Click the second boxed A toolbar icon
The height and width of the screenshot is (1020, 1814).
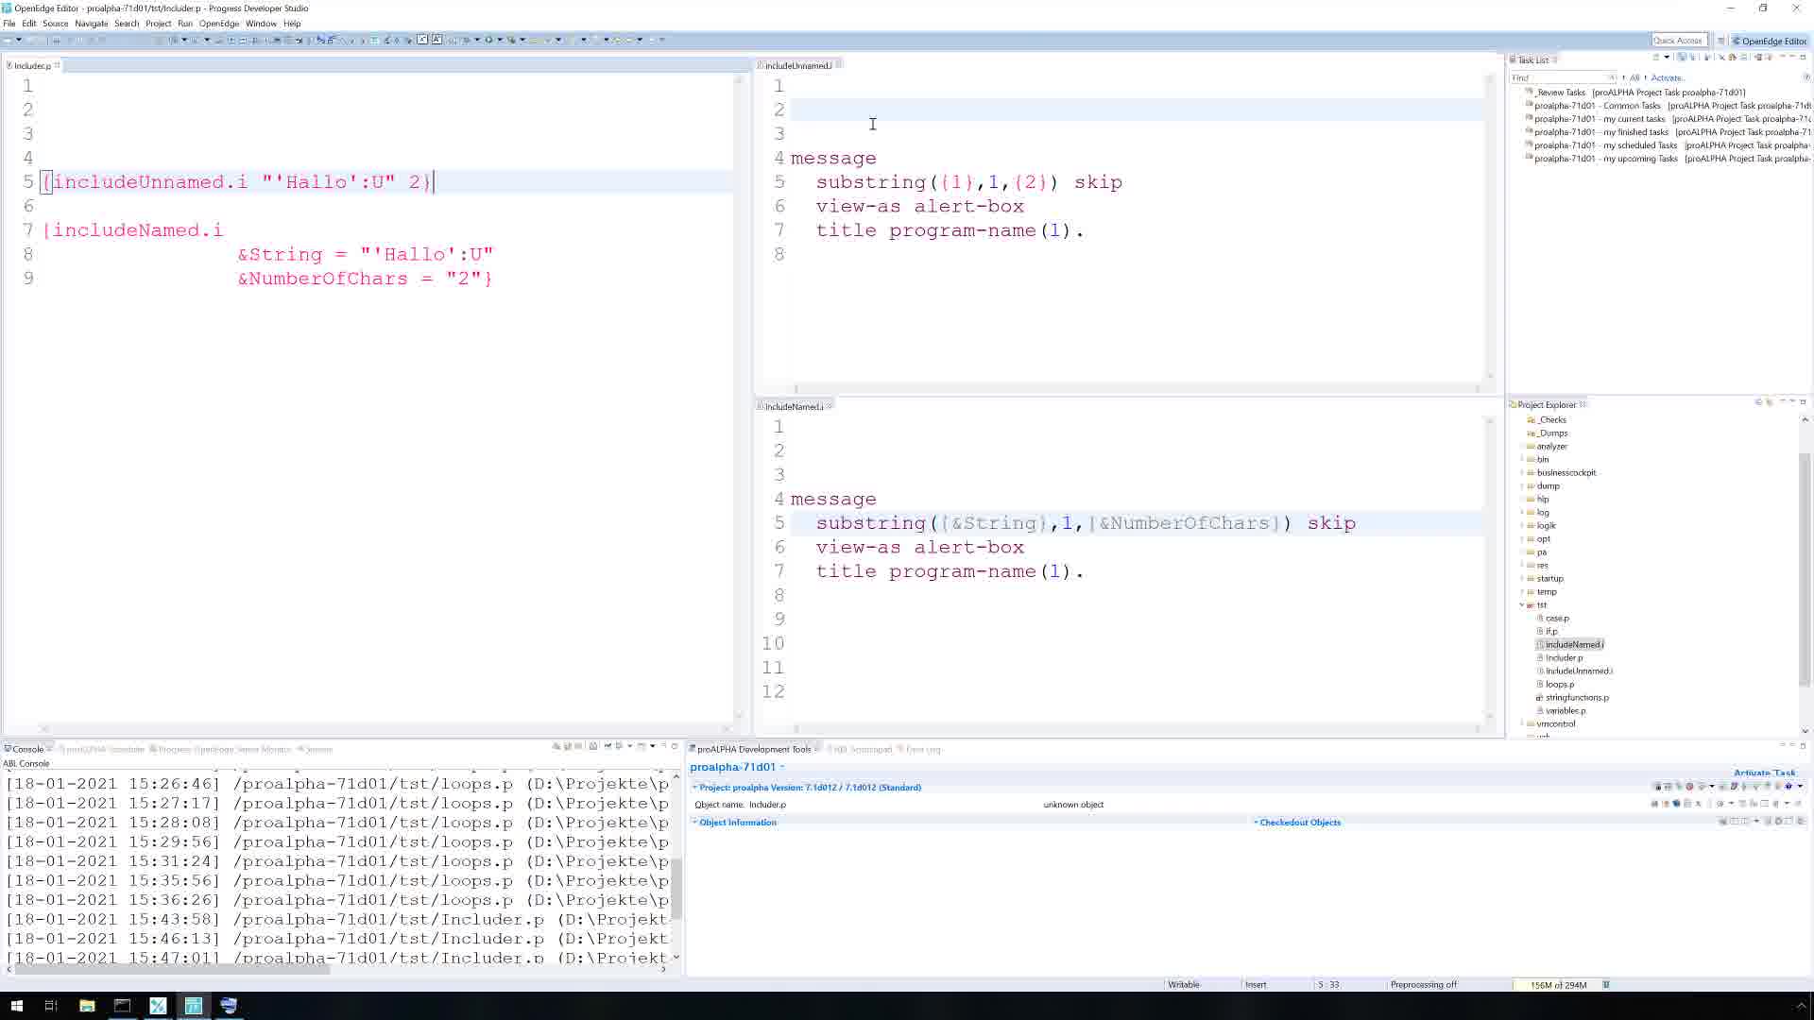tap(436, 40)
